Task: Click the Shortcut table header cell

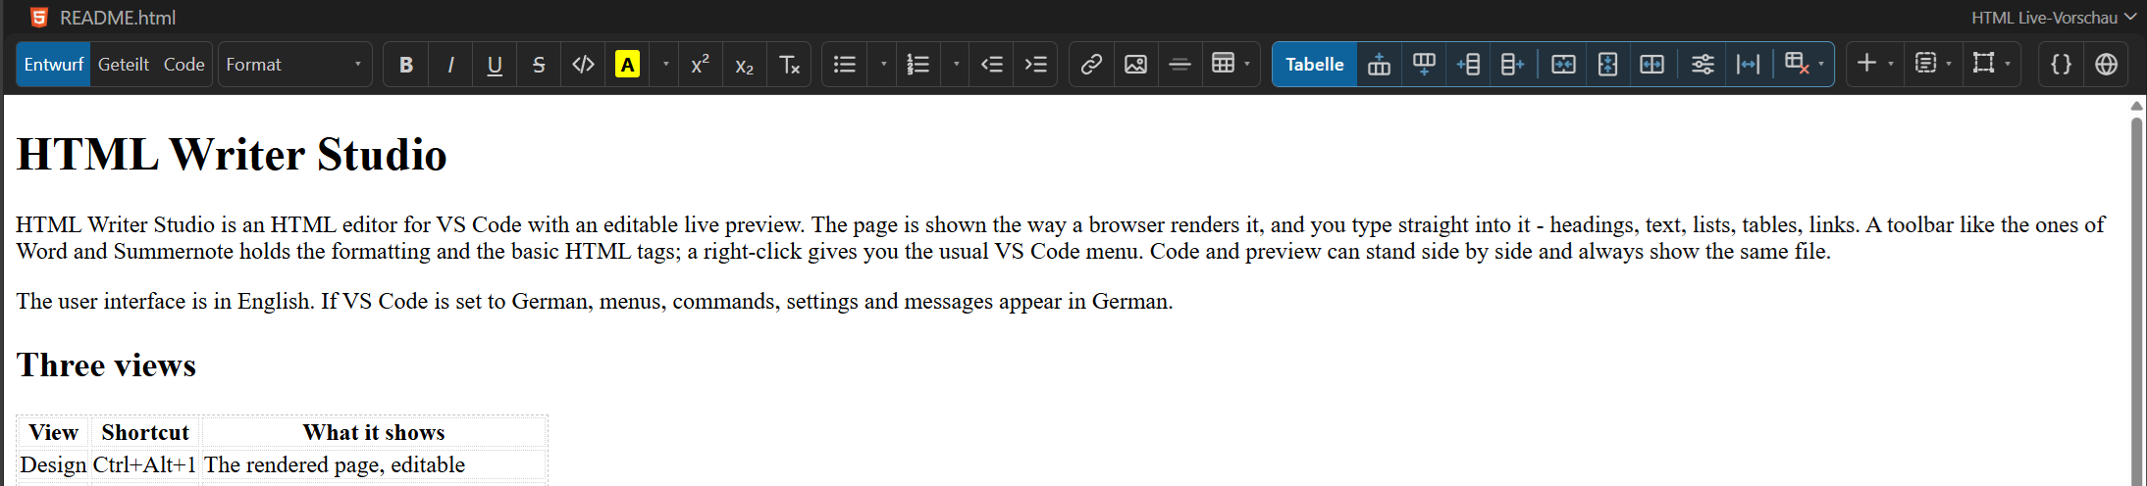Action: 145,432
